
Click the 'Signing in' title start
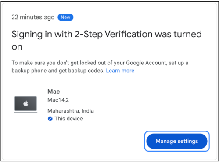[x=32, y=35]
